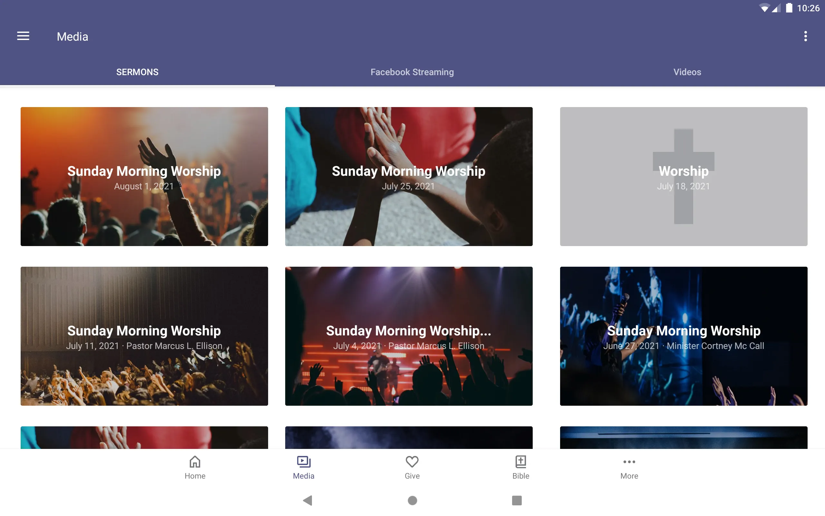Switch to the Videos tab
825x516 pixels.
click(x=687, y=71)
